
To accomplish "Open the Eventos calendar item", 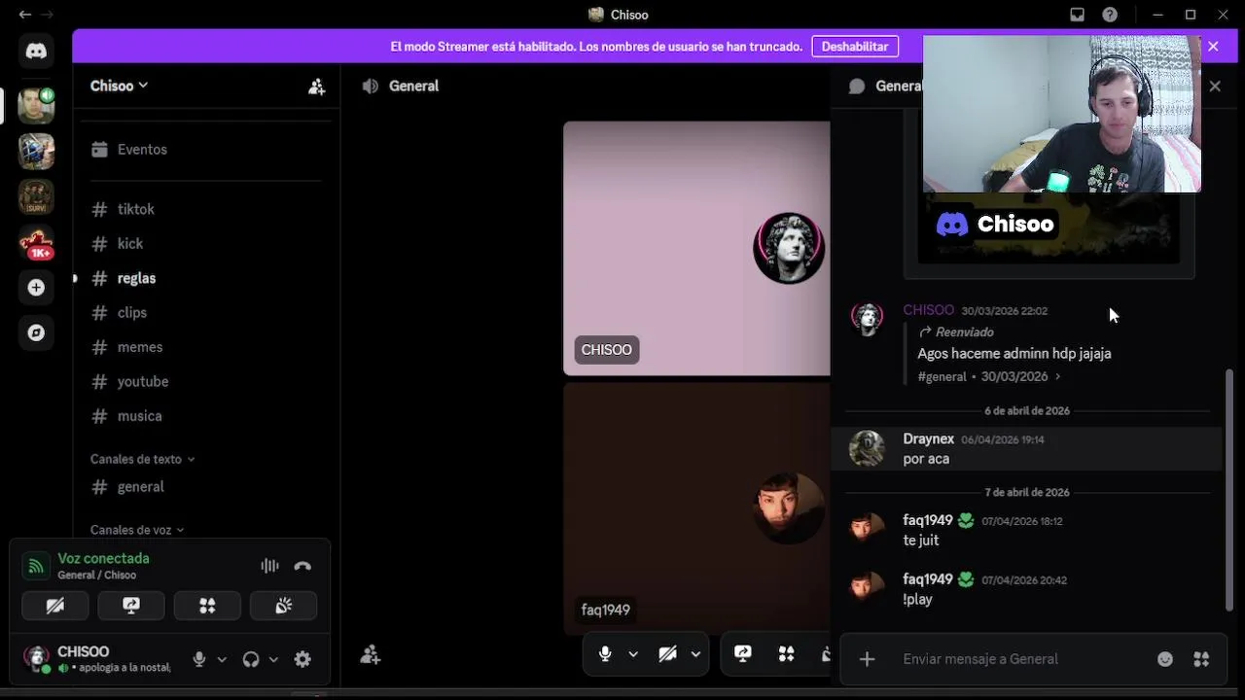I will click(x=205, y=150).
